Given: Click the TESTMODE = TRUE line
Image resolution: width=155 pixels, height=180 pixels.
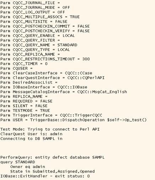Looking at the screenshot, I should pos(25,111).
